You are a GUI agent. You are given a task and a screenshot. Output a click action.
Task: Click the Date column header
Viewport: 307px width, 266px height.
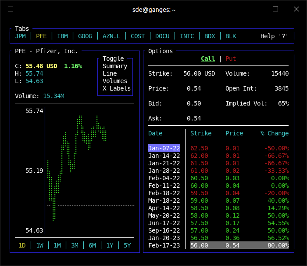(155, 133)
